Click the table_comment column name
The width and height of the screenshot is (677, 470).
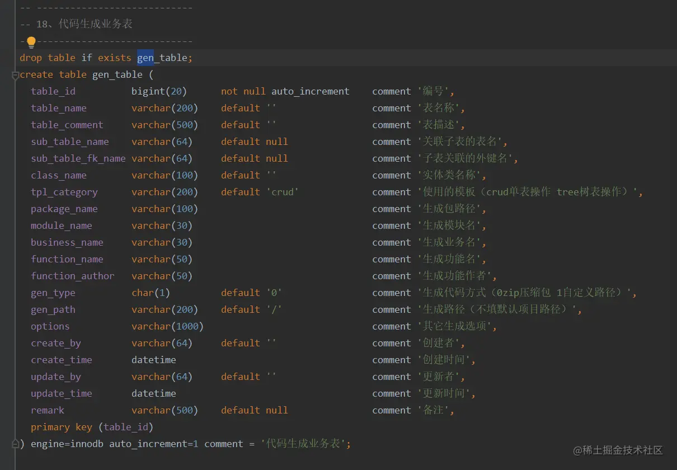(67, 125)
